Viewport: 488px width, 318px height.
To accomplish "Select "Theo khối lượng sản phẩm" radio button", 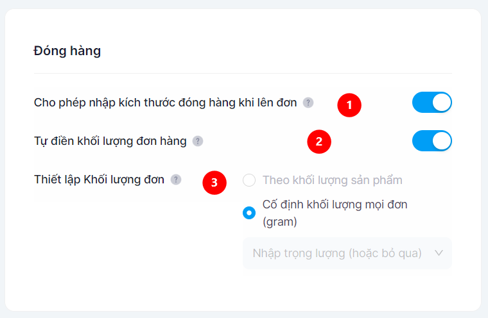I will 249,180.
